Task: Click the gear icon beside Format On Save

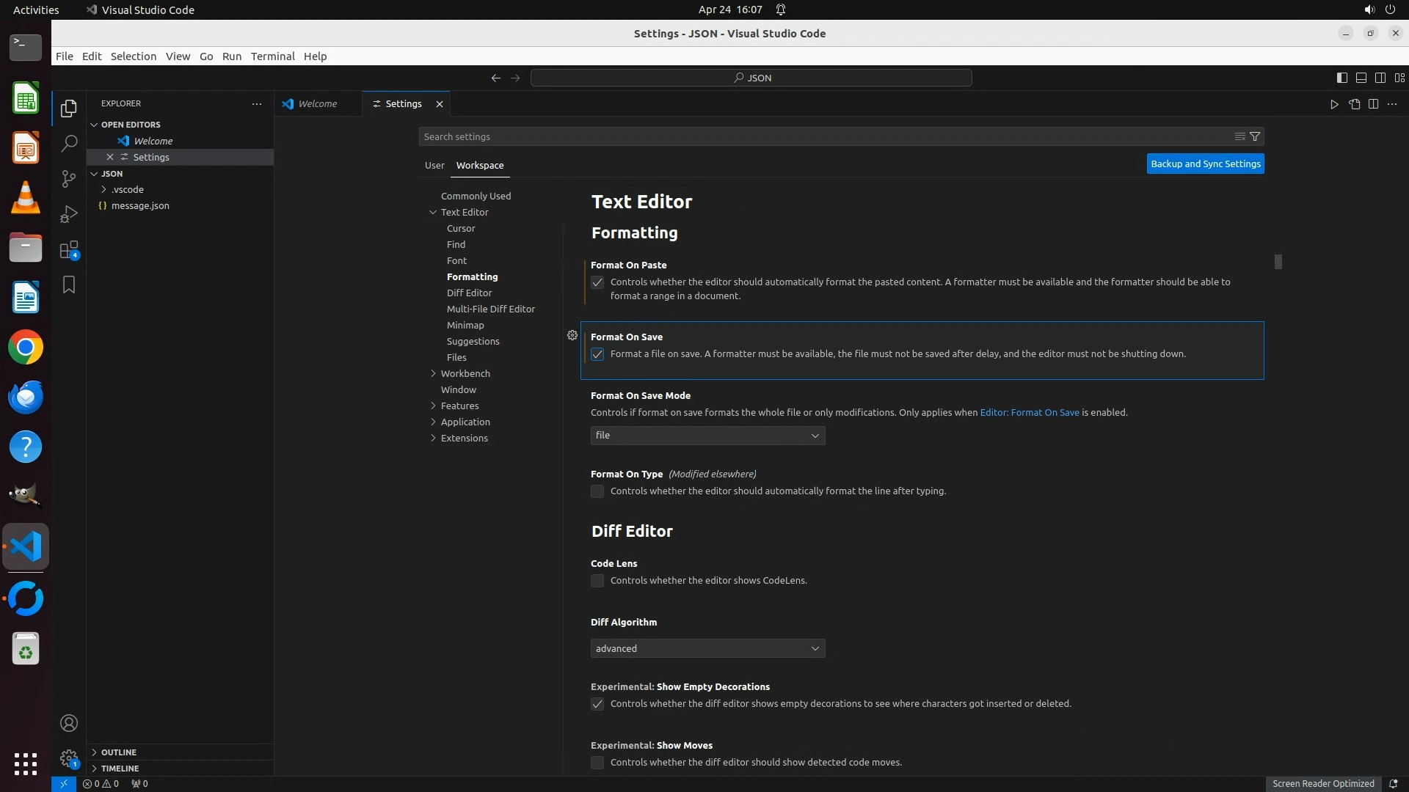Action: 572,336
